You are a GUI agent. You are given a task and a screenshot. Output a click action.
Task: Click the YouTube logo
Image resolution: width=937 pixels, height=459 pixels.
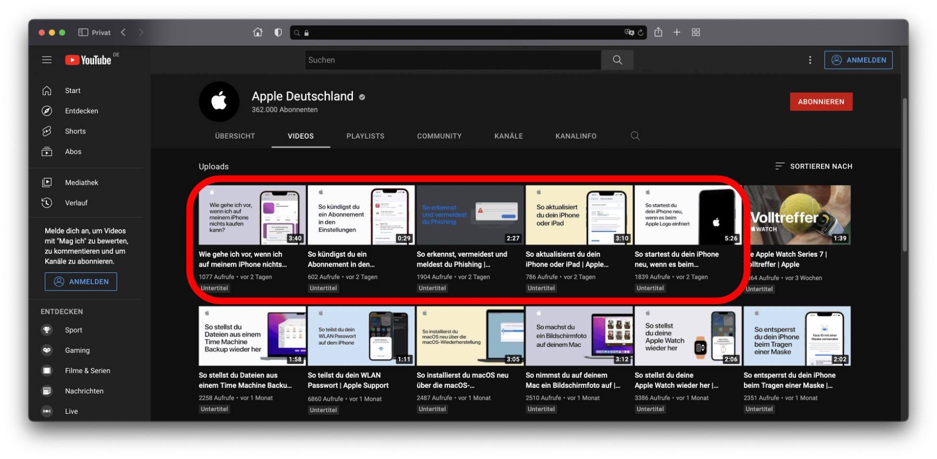coord(88,60)
